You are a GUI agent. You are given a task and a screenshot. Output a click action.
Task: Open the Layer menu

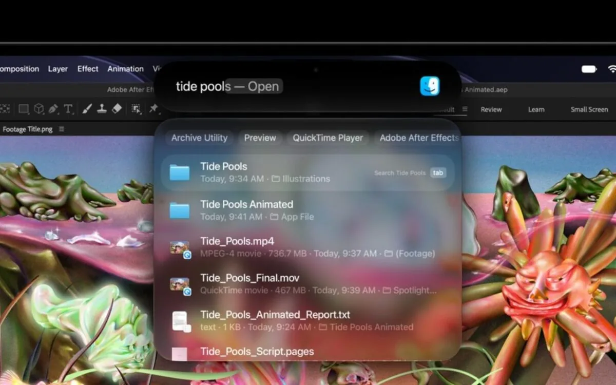pyautogui.click(x=58, y=69)
